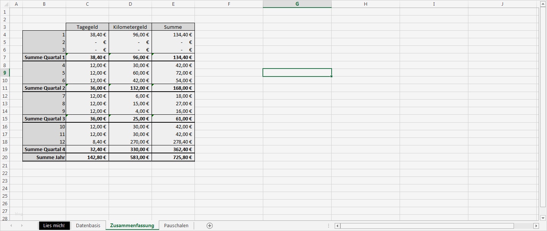The width and height of the screenshot is (547, 231).
Task: Select cell with value 132,00 €
Action: tap(130, 88)
